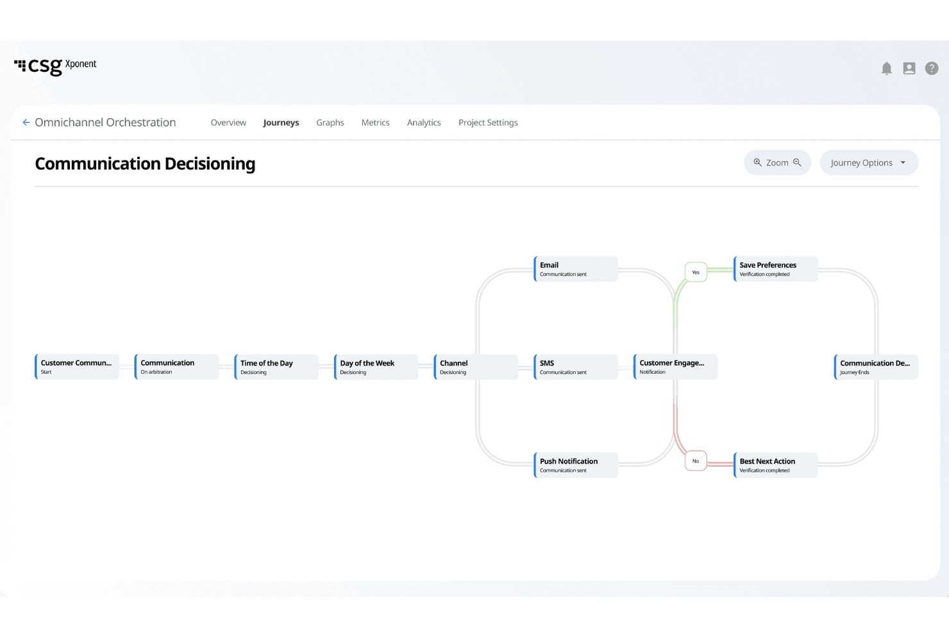949x633 pixels.
Task: Open the Project Settings tab
Action: tap(488, 122)
